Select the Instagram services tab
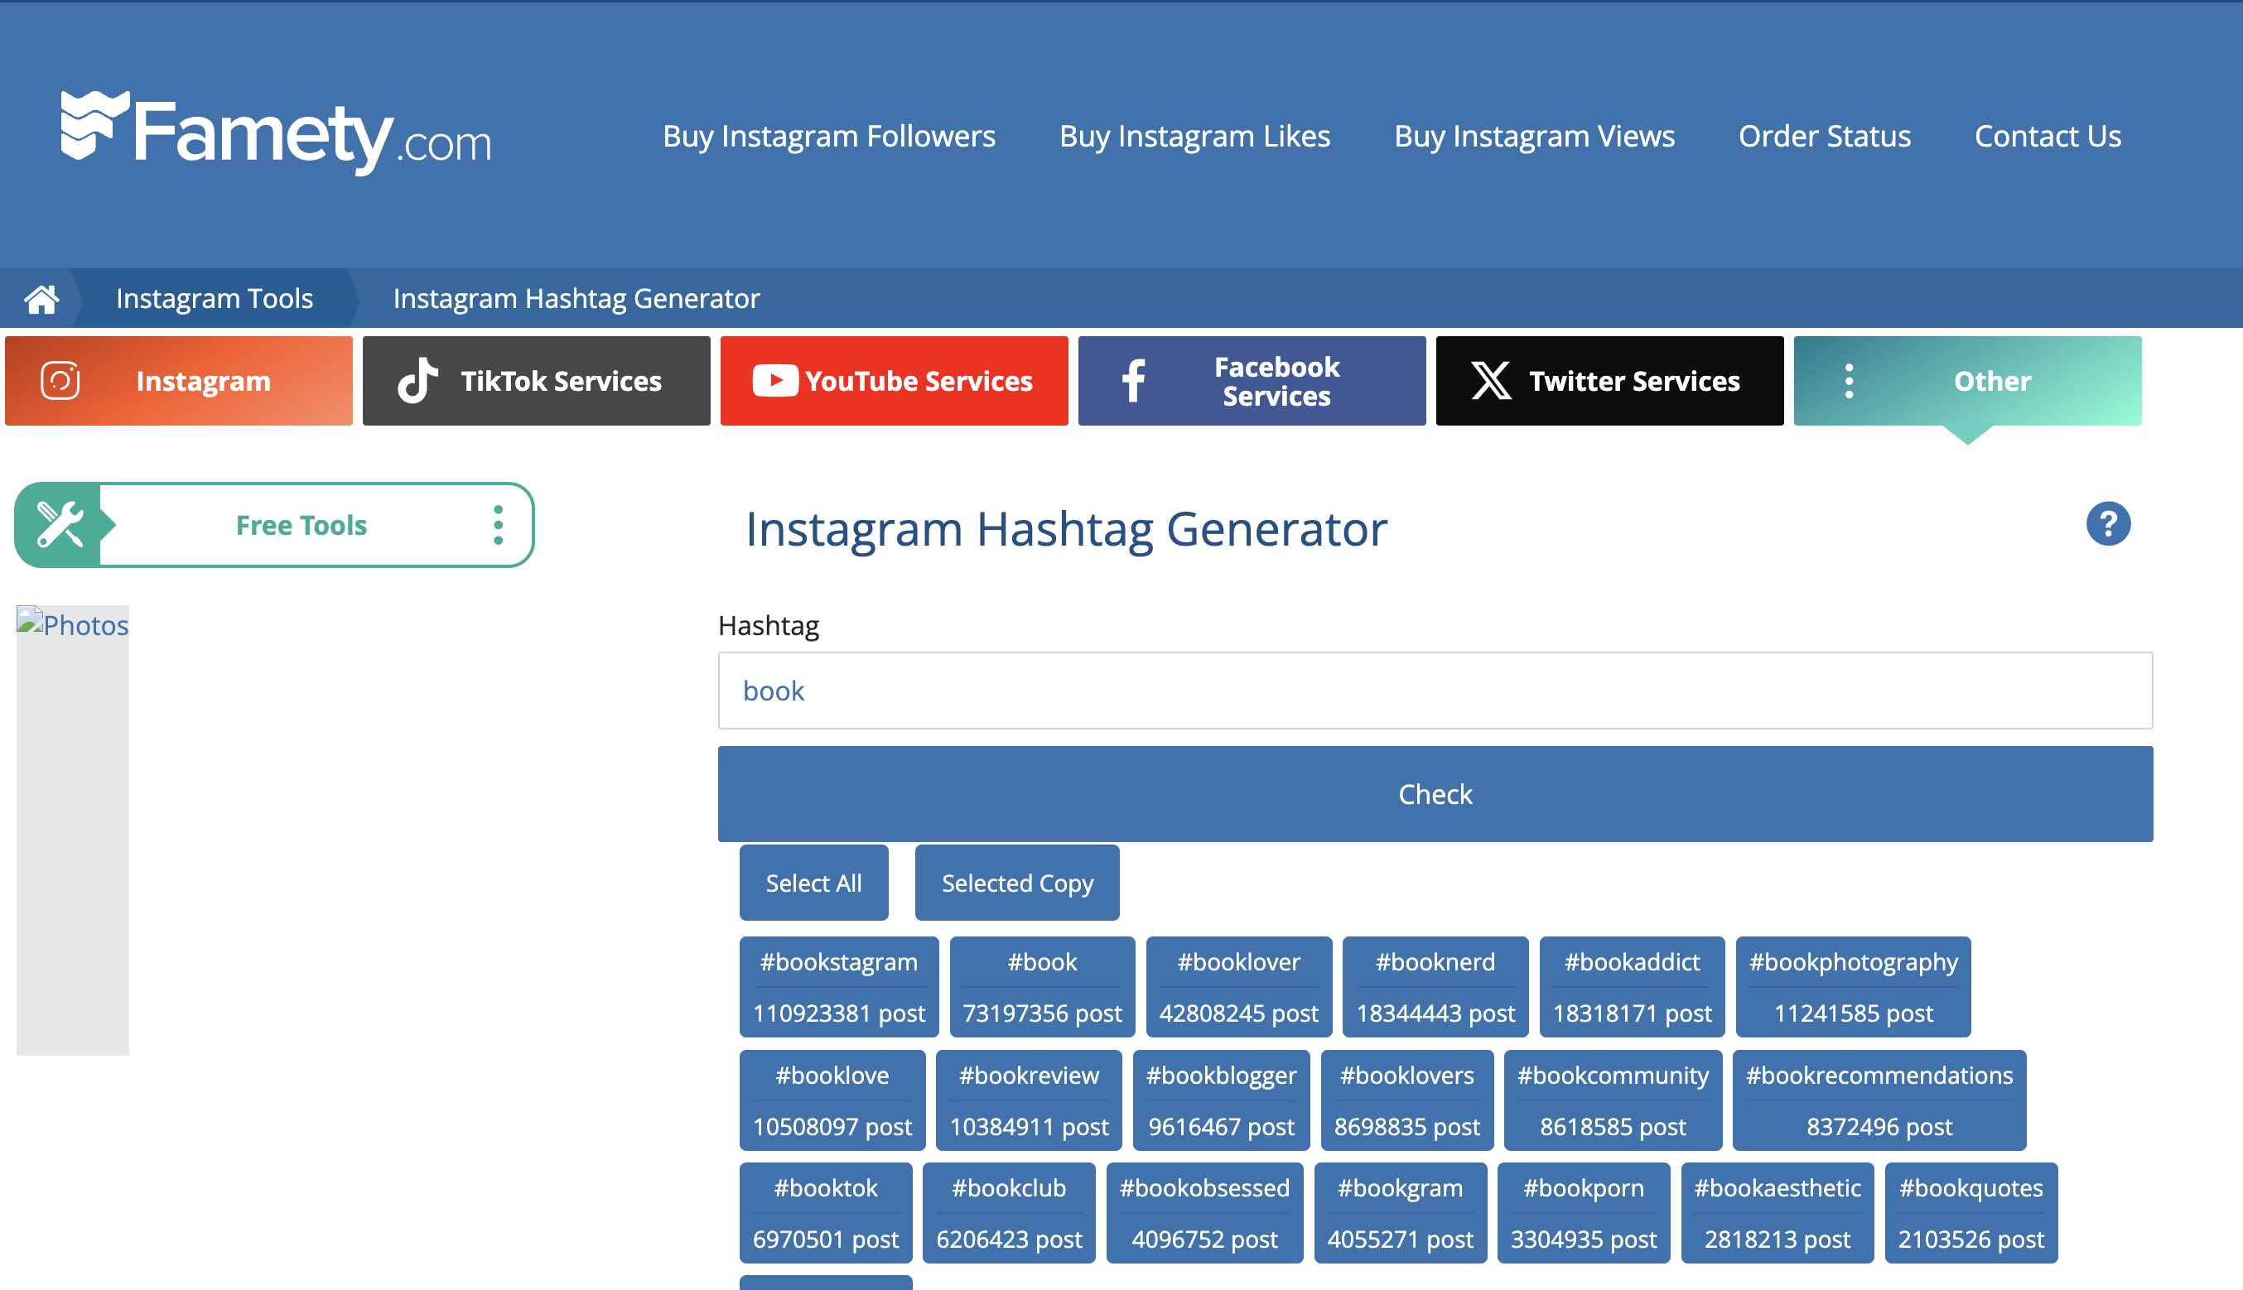The image size is (2243, 1290). 179,381
